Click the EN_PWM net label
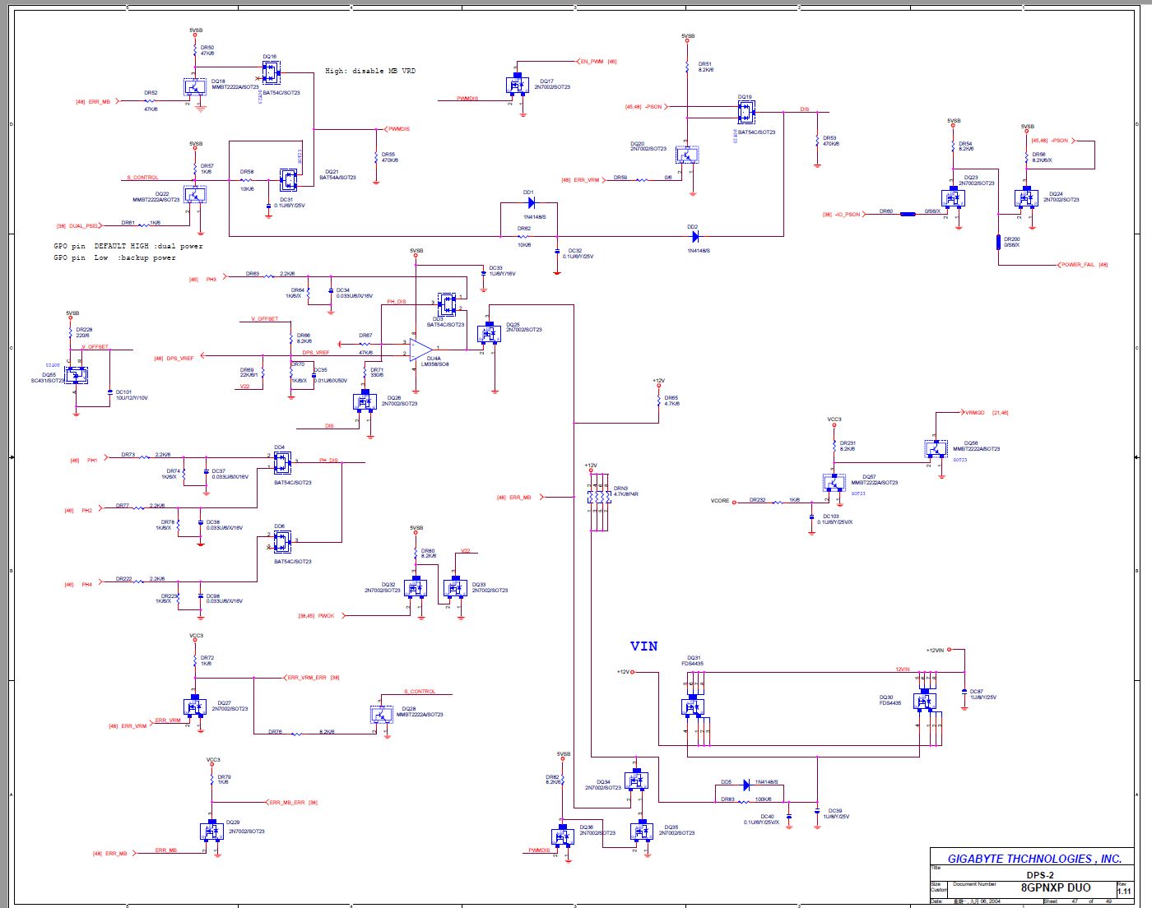 click(591, 62)
